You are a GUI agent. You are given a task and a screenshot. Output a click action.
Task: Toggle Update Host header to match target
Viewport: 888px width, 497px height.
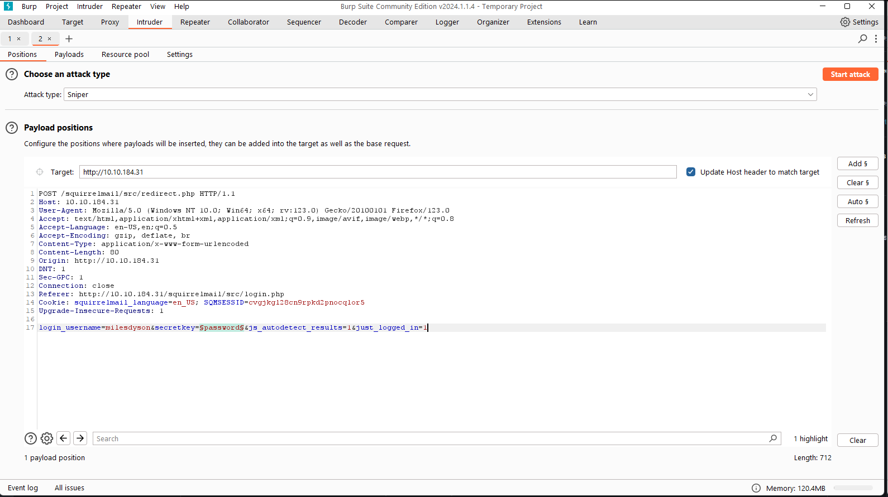(x=691, y=172)
